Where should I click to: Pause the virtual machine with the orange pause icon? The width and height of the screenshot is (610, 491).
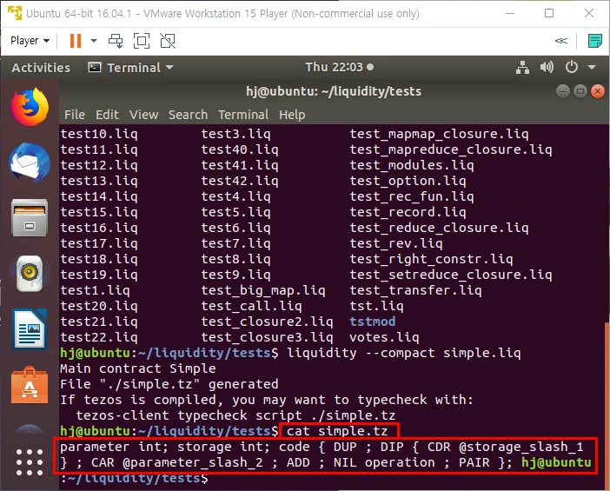(76, 41)
